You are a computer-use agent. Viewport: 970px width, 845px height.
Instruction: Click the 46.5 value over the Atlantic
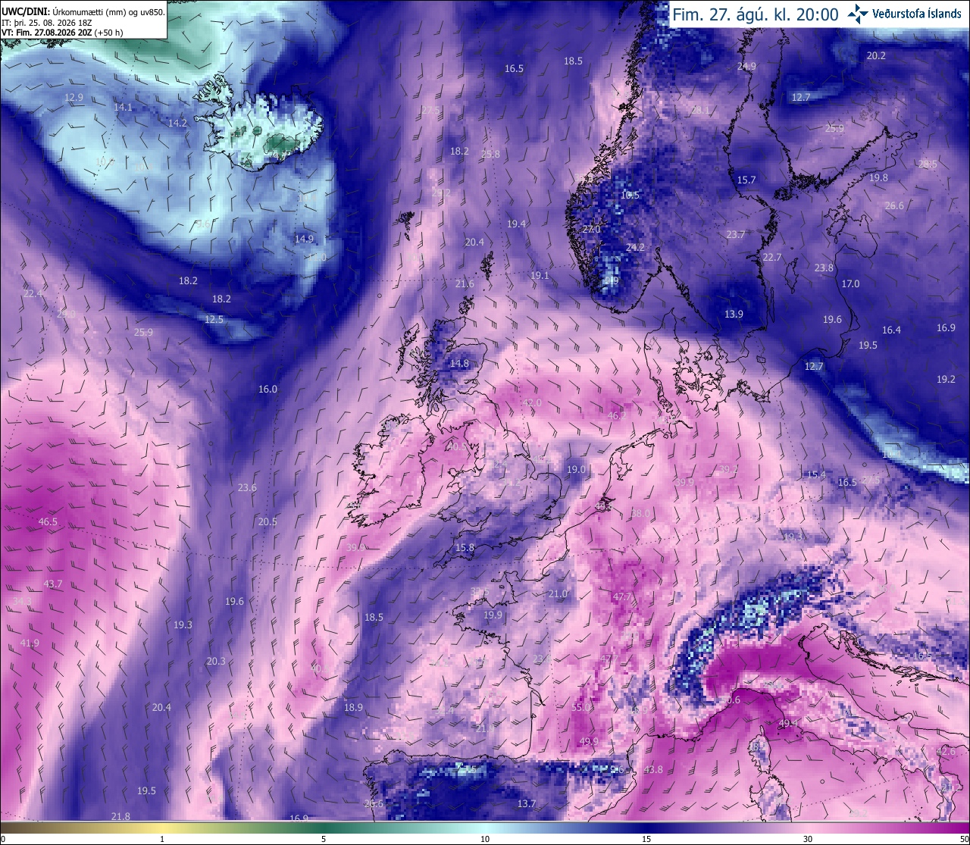pyautogui.click(x=48, y=522)
